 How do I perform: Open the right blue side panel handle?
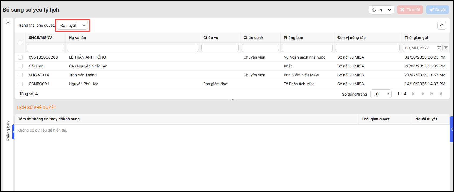click(x=452, y=129)
